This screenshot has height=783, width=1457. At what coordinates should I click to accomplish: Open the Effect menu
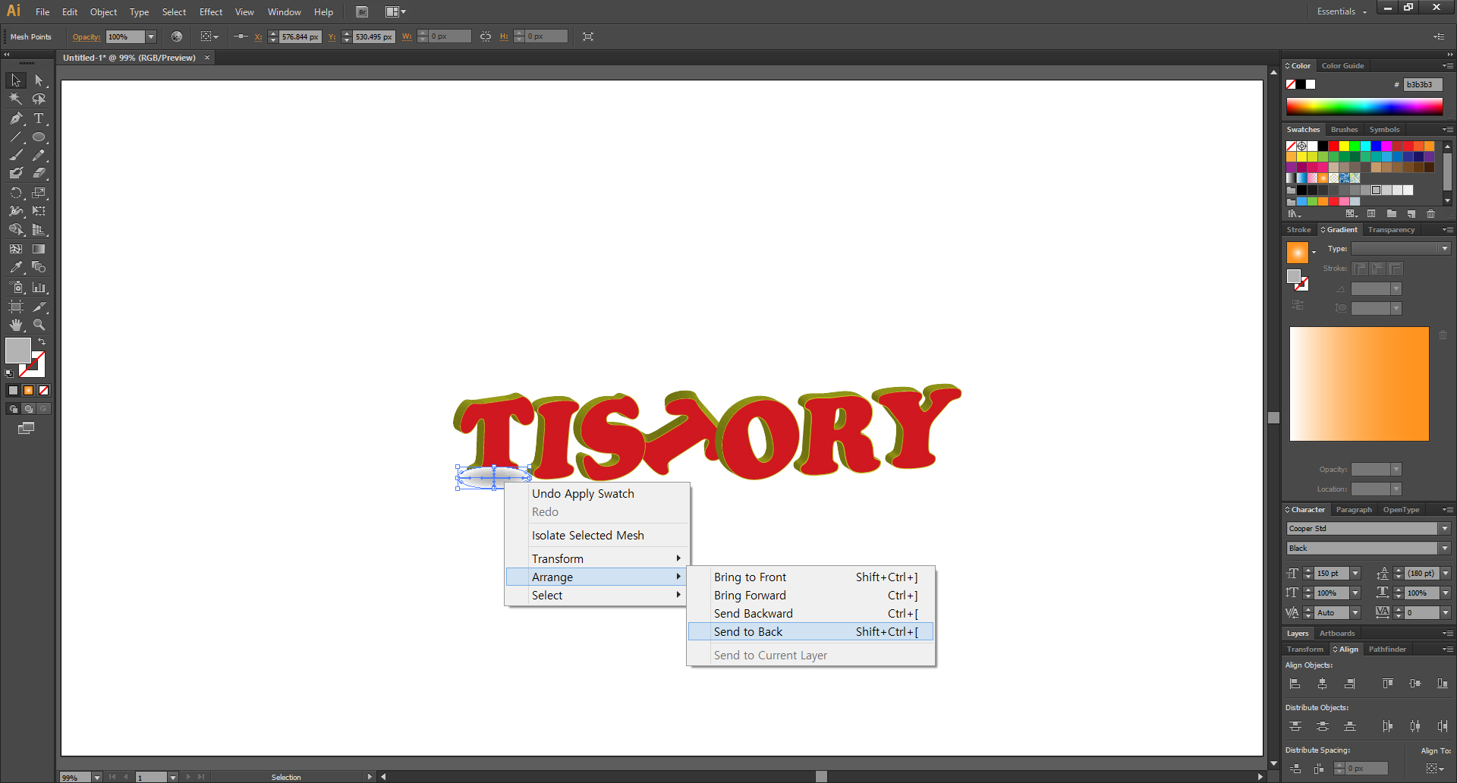[x=210, y=11]
